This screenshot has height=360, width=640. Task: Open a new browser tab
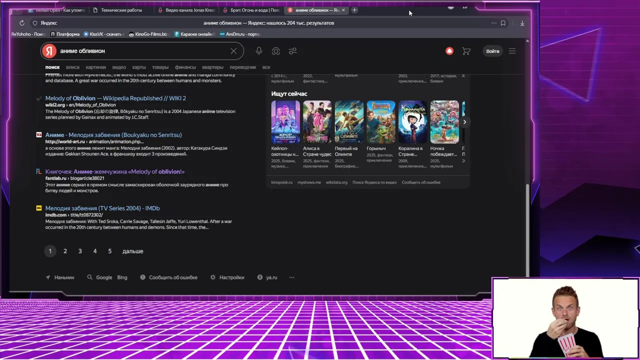pyautogui.click(x=354, y=10)
